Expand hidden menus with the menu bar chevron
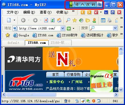 click(73, 11)
